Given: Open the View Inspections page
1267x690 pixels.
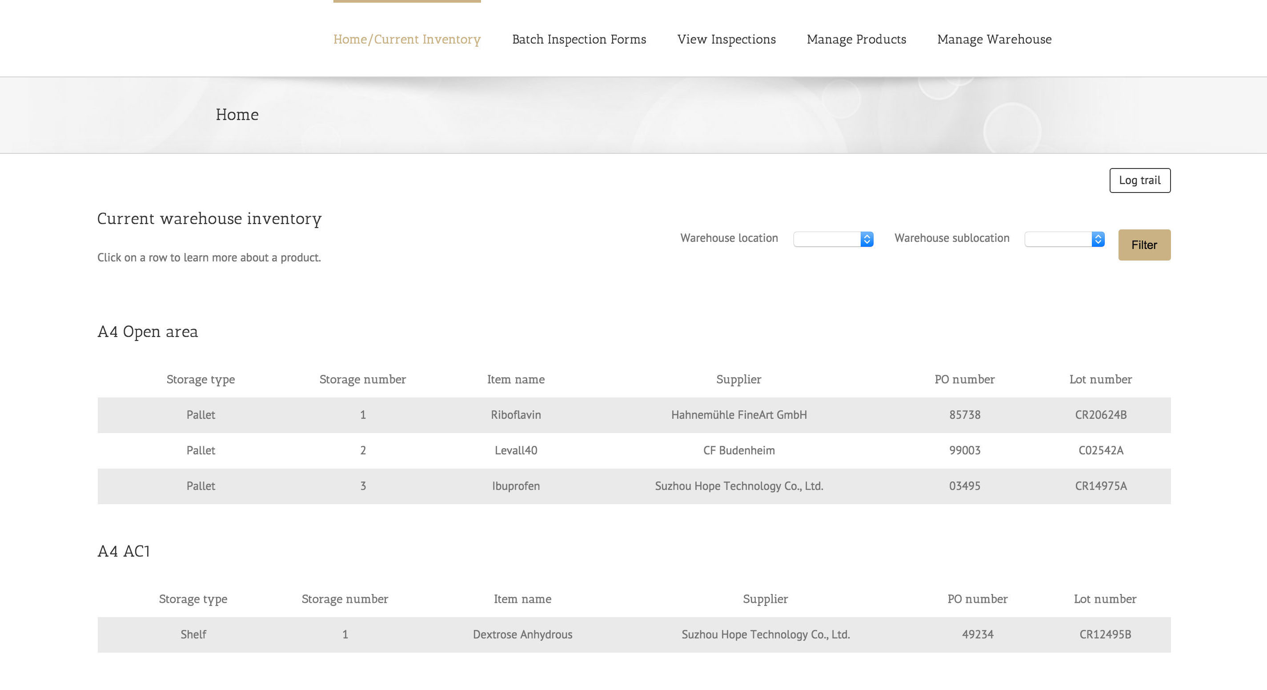Looking at the screenshot, I should point(726,39).
